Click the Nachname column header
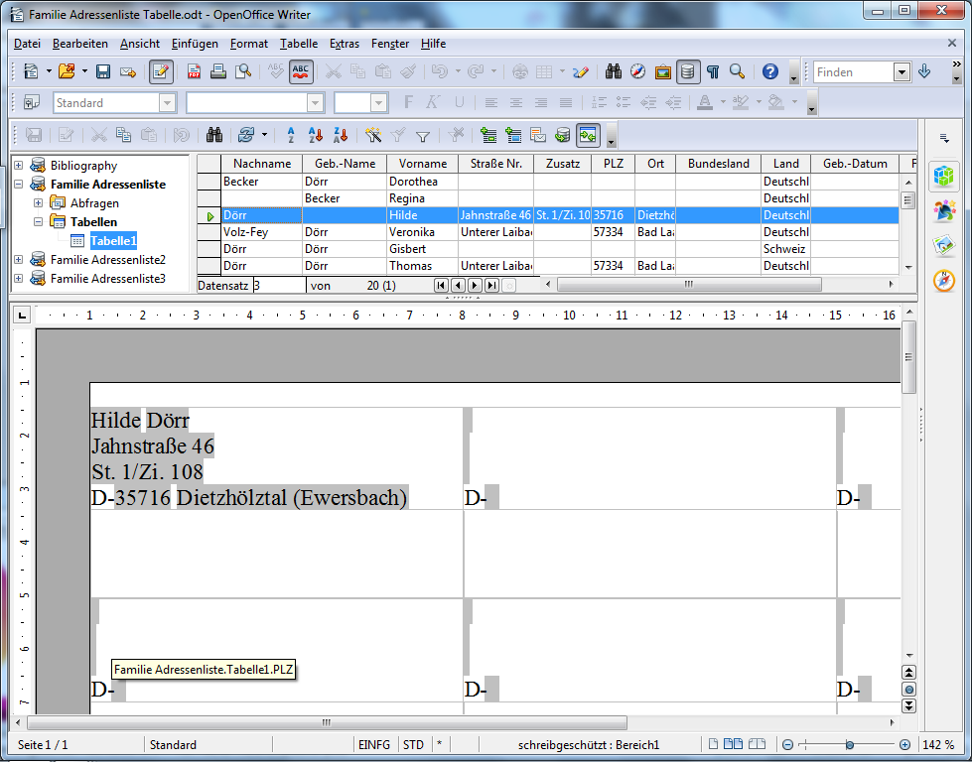Viewport: 972px width, 762px height. coord(262,164)
